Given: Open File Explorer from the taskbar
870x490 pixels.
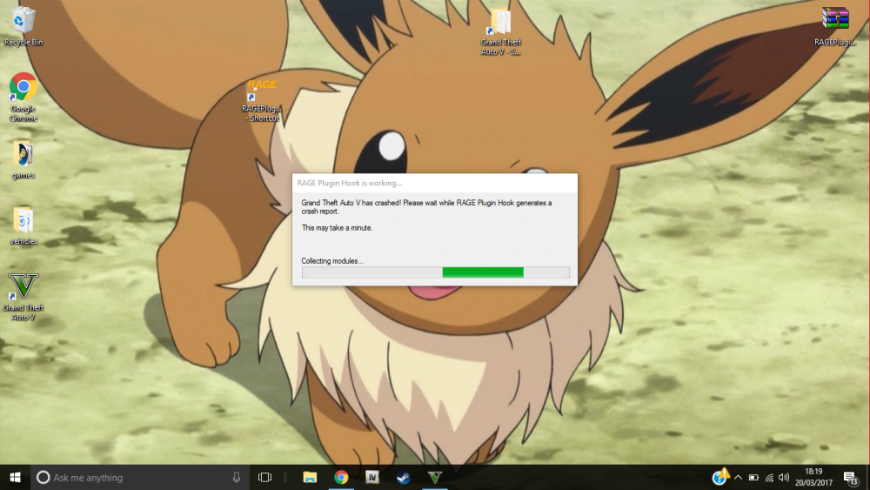Looking at the screenshot, I should click(x=310, y=477).
